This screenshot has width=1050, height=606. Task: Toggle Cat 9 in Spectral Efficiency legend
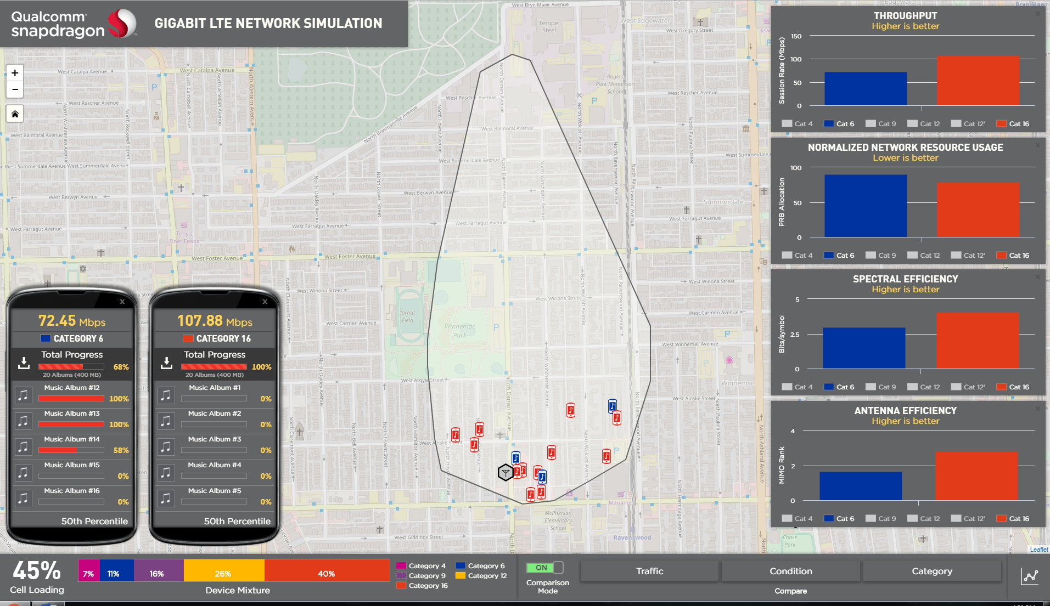pyautogui.click(x=881, y=387)
